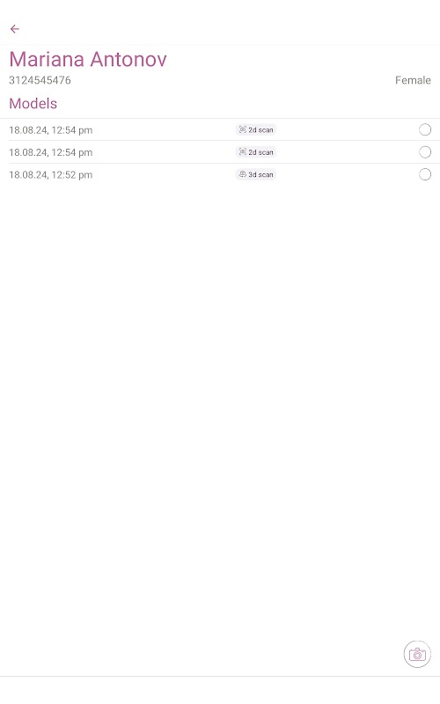Tap the second row's 2d scan icon
440x704 pixels.
243,152
